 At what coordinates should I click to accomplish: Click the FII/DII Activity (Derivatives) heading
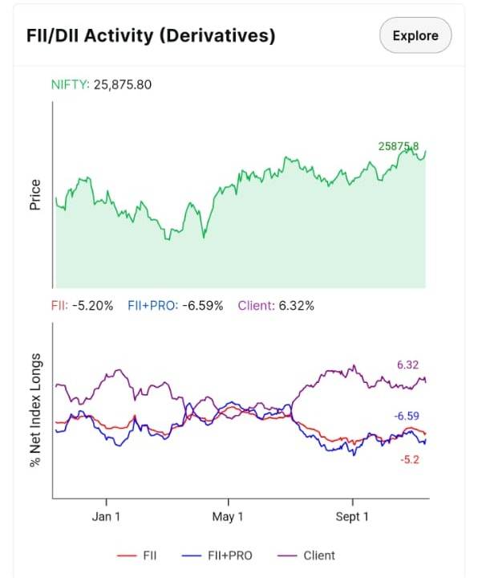[x=151, y=36]
